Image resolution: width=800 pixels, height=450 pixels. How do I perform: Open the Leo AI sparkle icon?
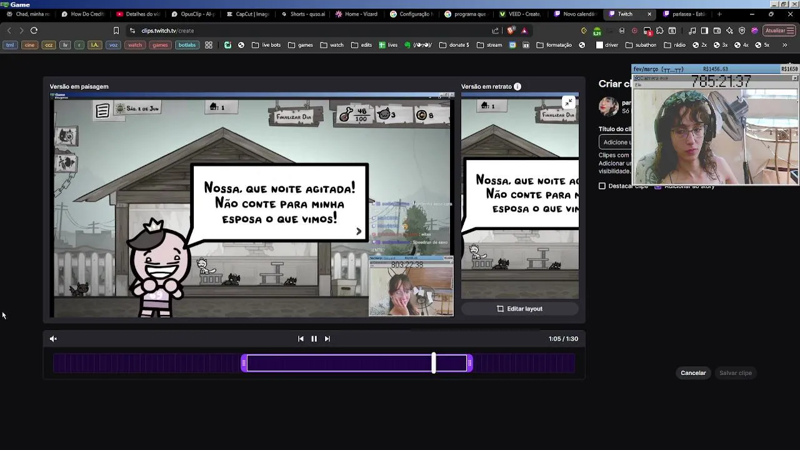pos(729,30)
